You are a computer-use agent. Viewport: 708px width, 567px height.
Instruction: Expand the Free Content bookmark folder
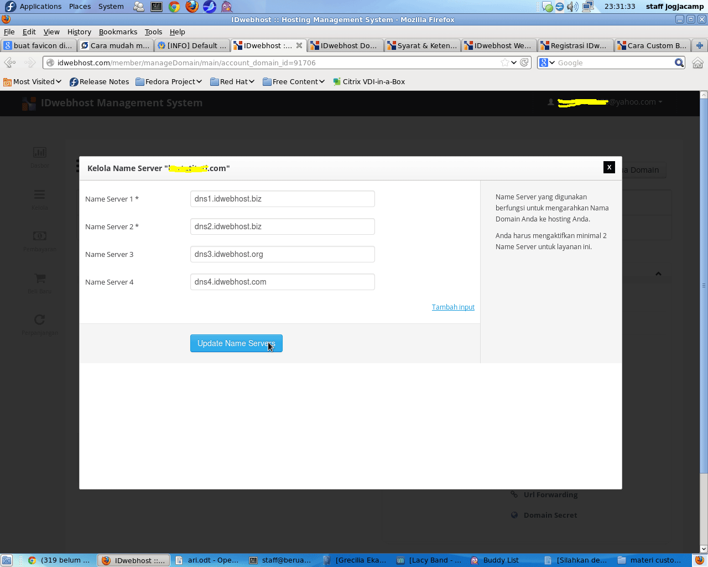point(294,81)
